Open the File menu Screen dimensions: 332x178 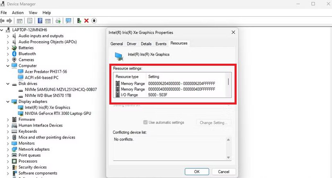tap(4, 13)
